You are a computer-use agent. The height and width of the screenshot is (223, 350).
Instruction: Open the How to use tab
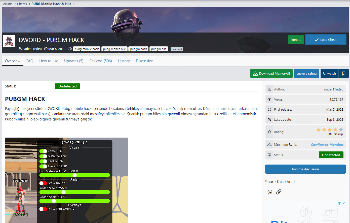point(49,61)
